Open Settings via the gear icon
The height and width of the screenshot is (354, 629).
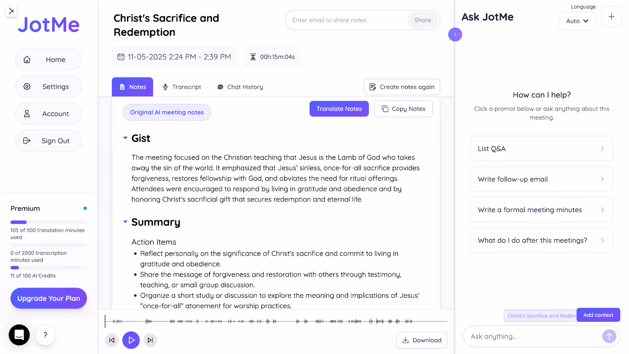tap(27, 86)
